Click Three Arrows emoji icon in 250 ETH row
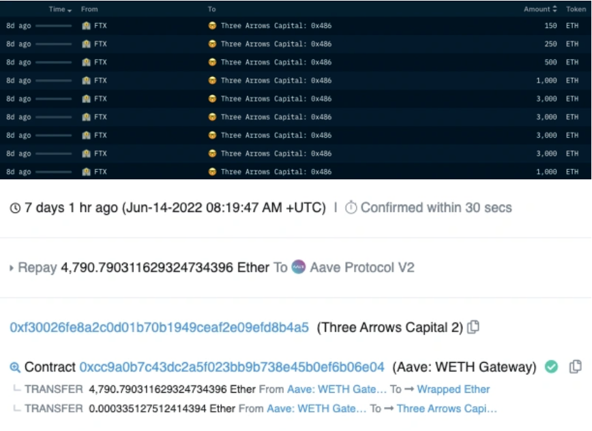Screen dimensions: 592x431 212,44
